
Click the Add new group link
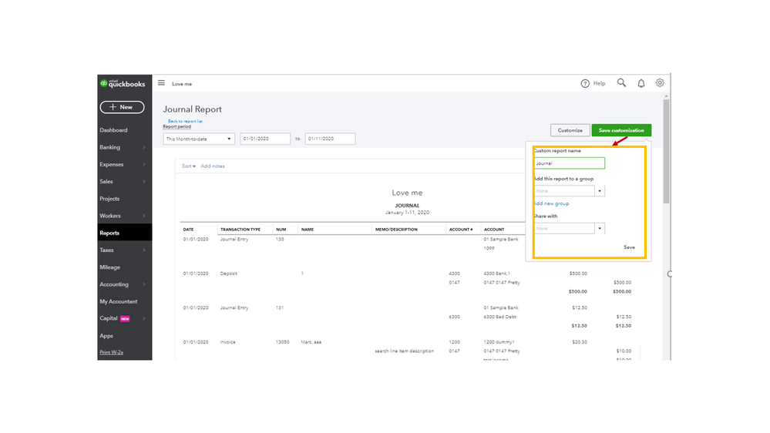click(551, 203)
